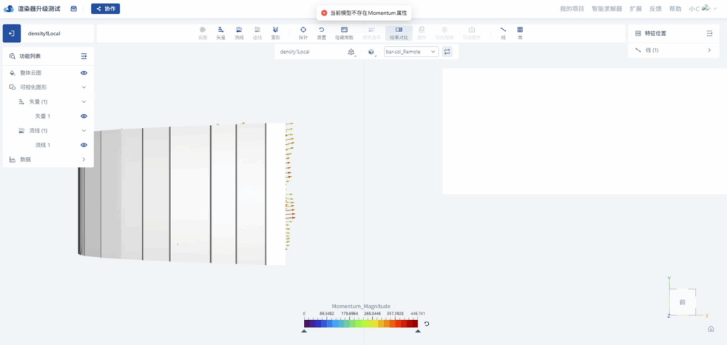The image size is (727, 345).
Task: Open 我的项目 in top menu
Action: tap(572, 9)
